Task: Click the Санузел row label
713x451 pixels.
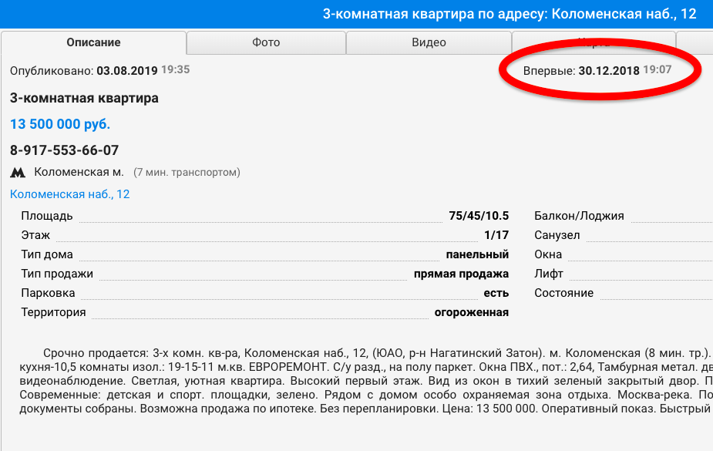Action: coord(551,235)
